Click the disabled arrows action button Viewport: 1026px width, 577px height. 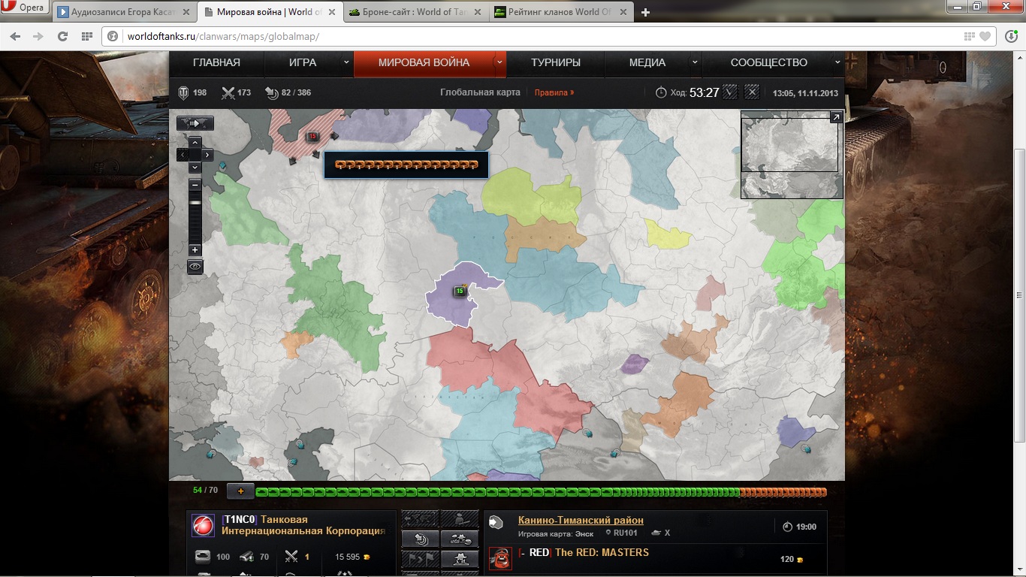coord(421,518)
